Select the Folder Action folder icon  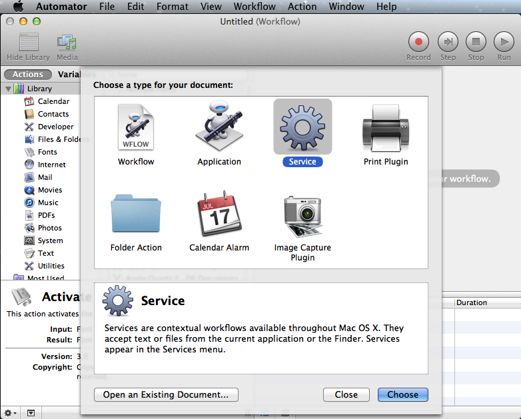click(x=136, y=214)
